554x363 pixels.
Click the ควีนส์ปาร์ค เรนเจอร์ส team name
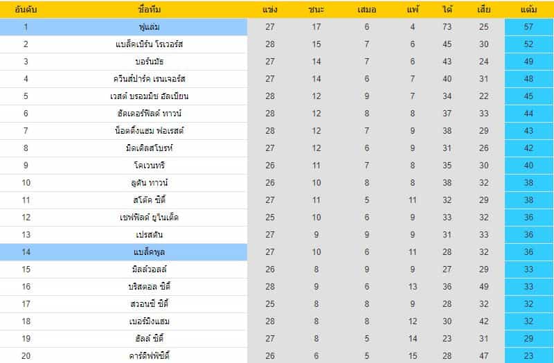149,79
